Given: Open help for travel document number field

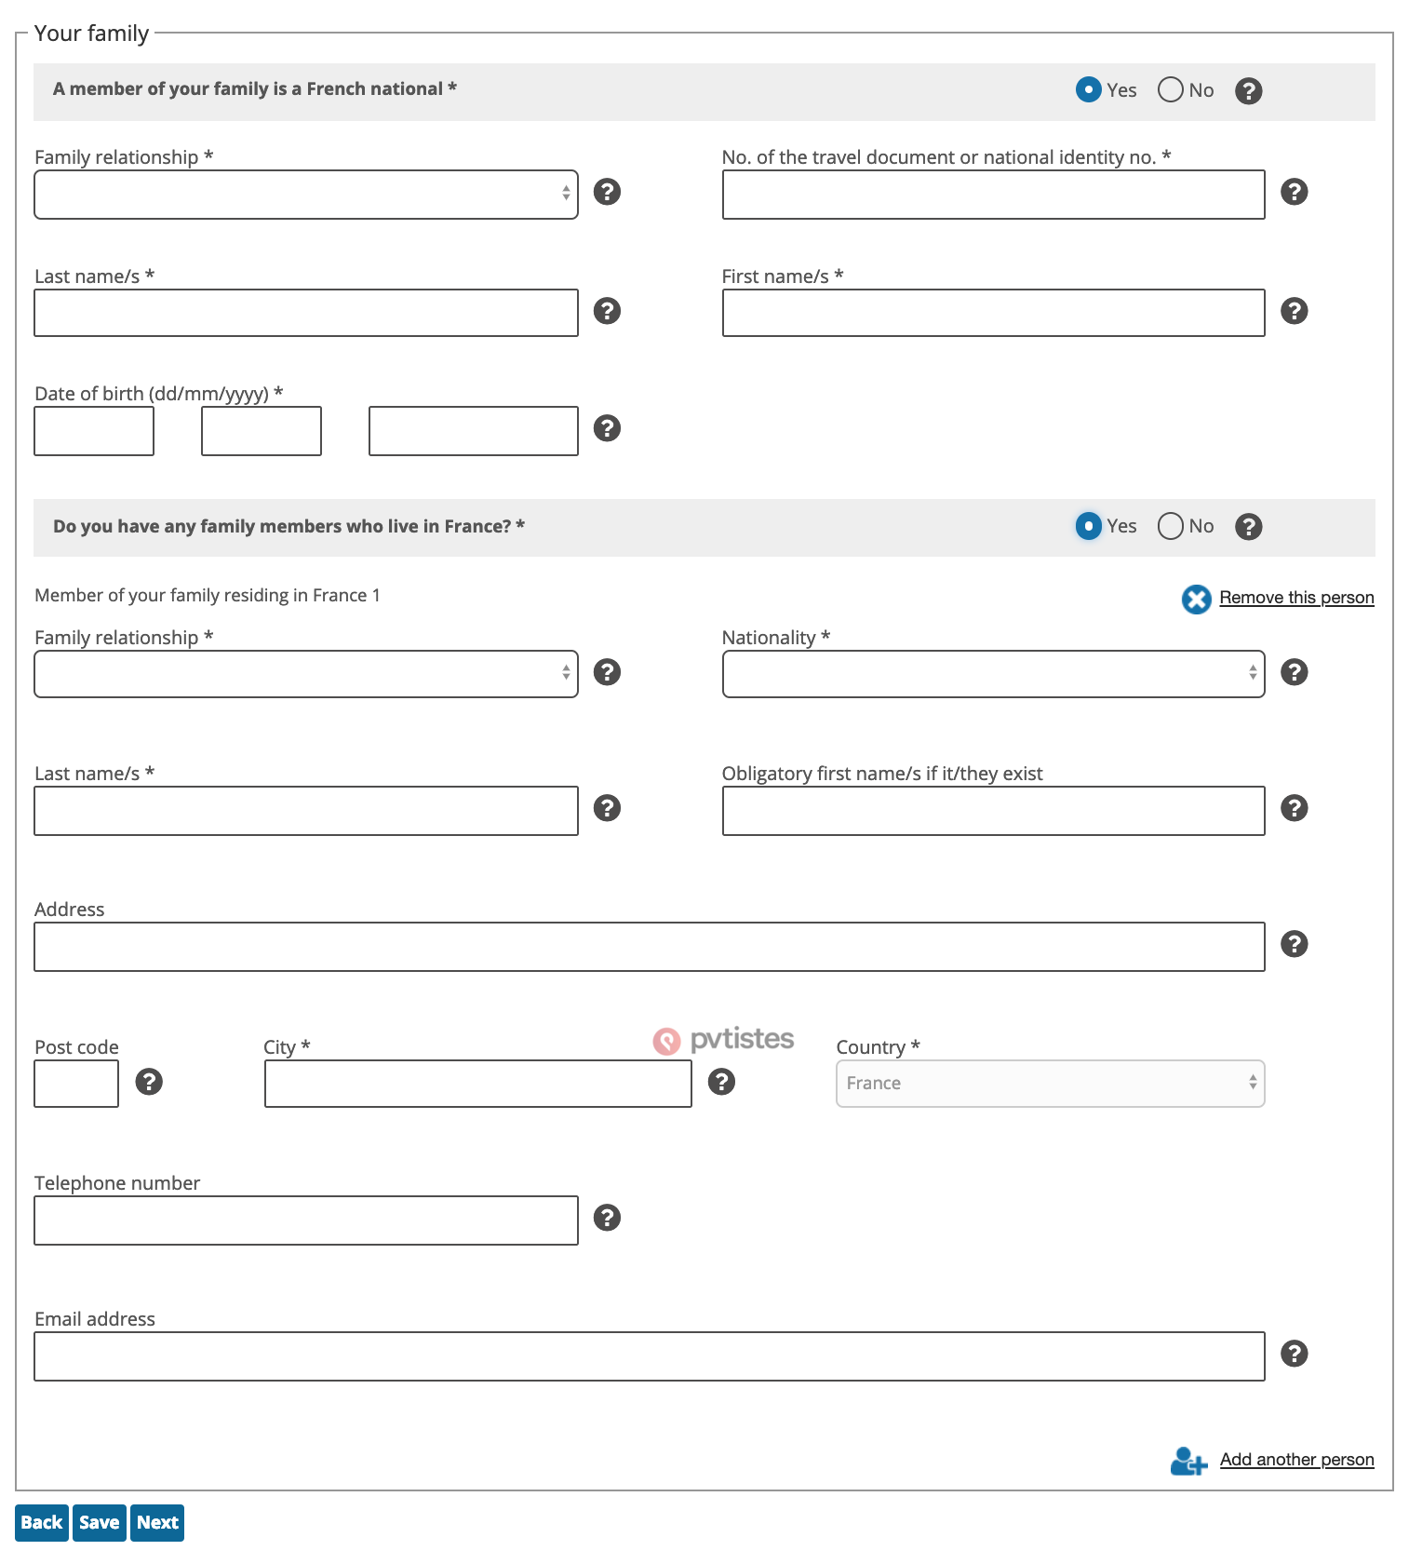Looking at the screenshot, I should tap(1294, 192).
